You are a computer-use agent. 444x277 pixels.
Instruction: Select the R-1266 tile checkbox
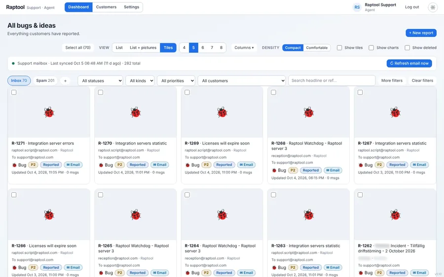14,195
